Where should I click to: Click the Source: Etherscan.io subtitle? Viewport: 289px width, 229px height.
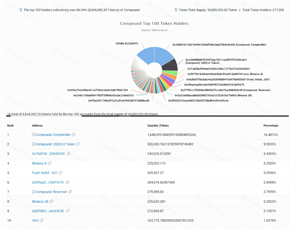click(x=154, y=30)
